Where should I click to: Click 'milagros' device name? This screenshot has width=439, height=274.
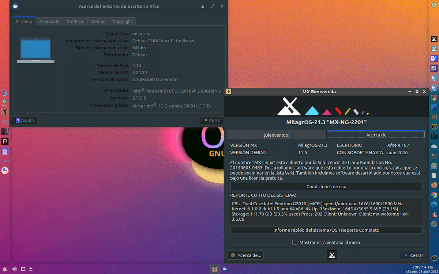141,34
